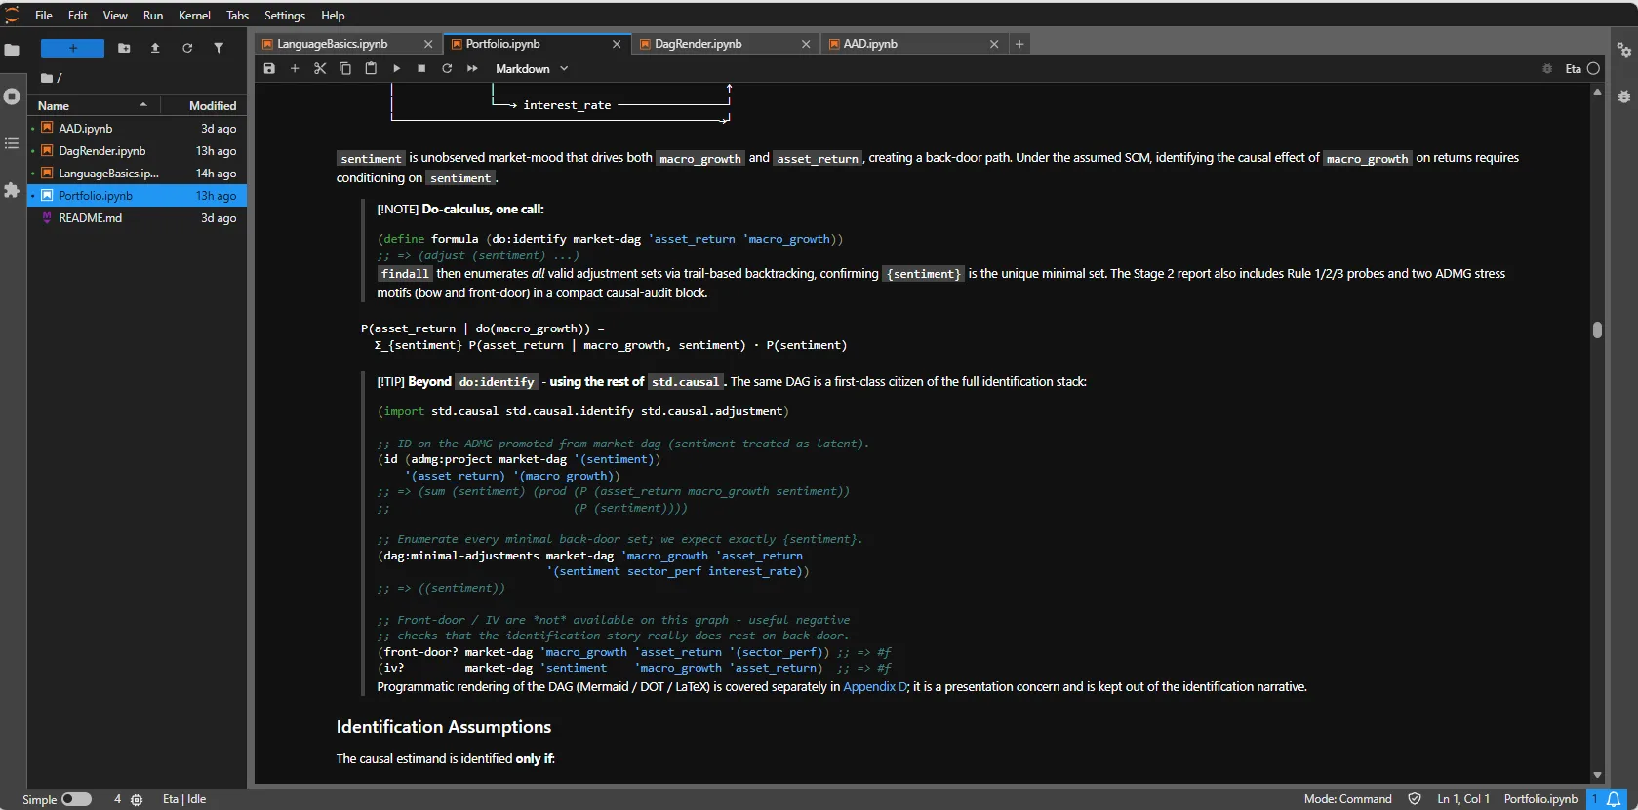1638x810 pixels.
Task: Save the notebook with the floppy icon
Action: (x=269, y=68)
